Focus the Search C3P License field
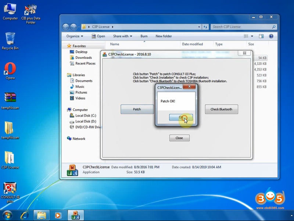294x221 pixels. pos(241,27)
